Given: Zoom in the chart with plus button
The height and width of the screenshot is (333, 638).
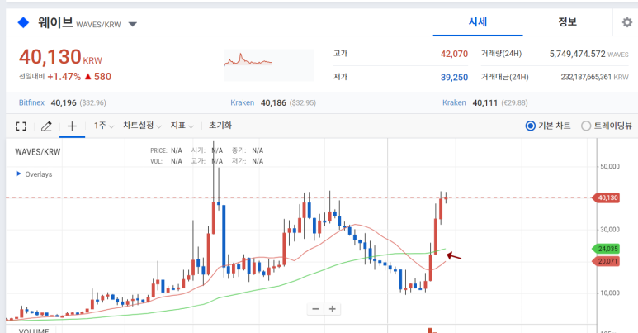Looking at the screenshot, I should pos(333,309).
